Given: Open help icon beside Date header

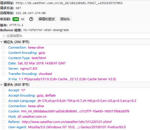Looking at the screenshot, I should [4, 63].
